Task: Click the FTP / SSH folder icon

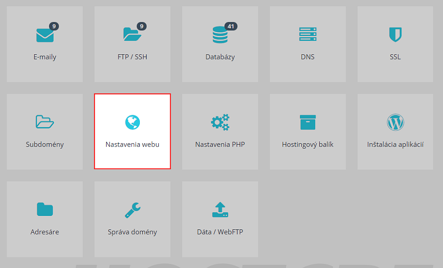Action: click(132, 35)
